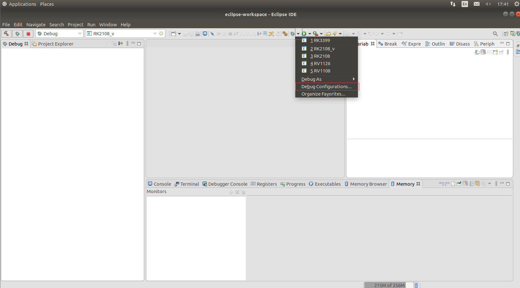Open the File menu
The image size is (520, 288).
pyautogui.click(x=6, y=25)
